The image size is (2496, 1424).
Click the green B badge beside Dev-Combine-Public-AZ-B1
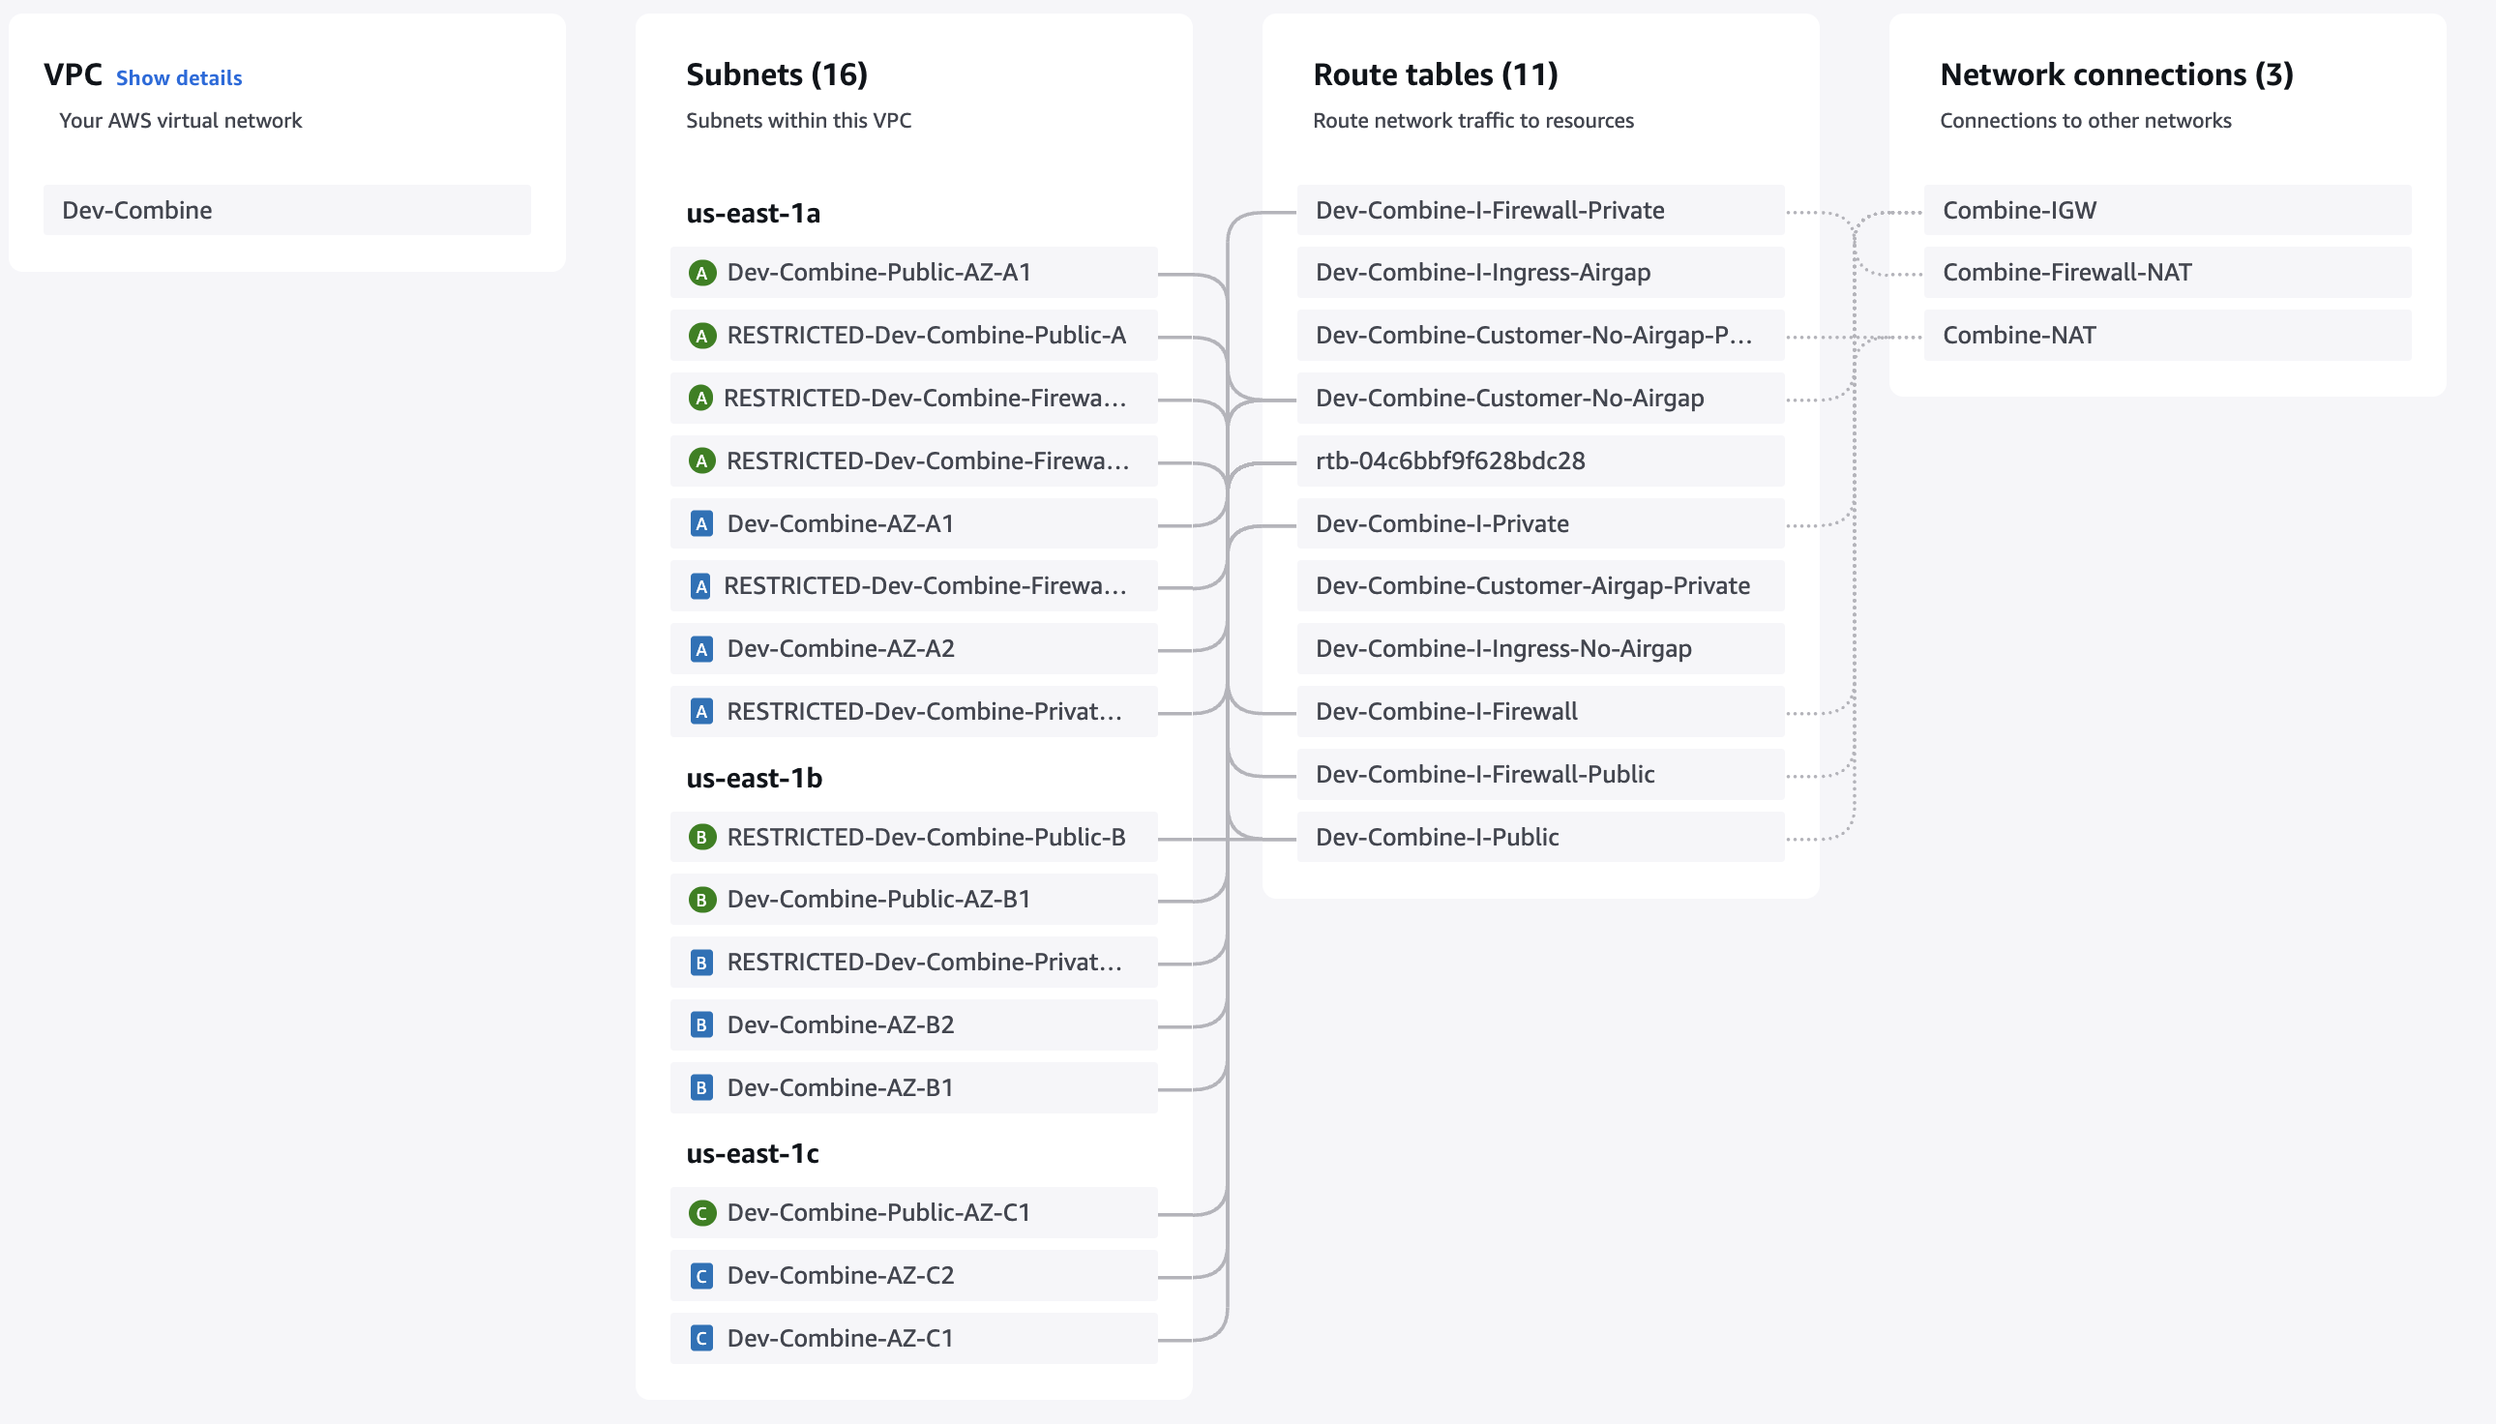tap(701, 899)
